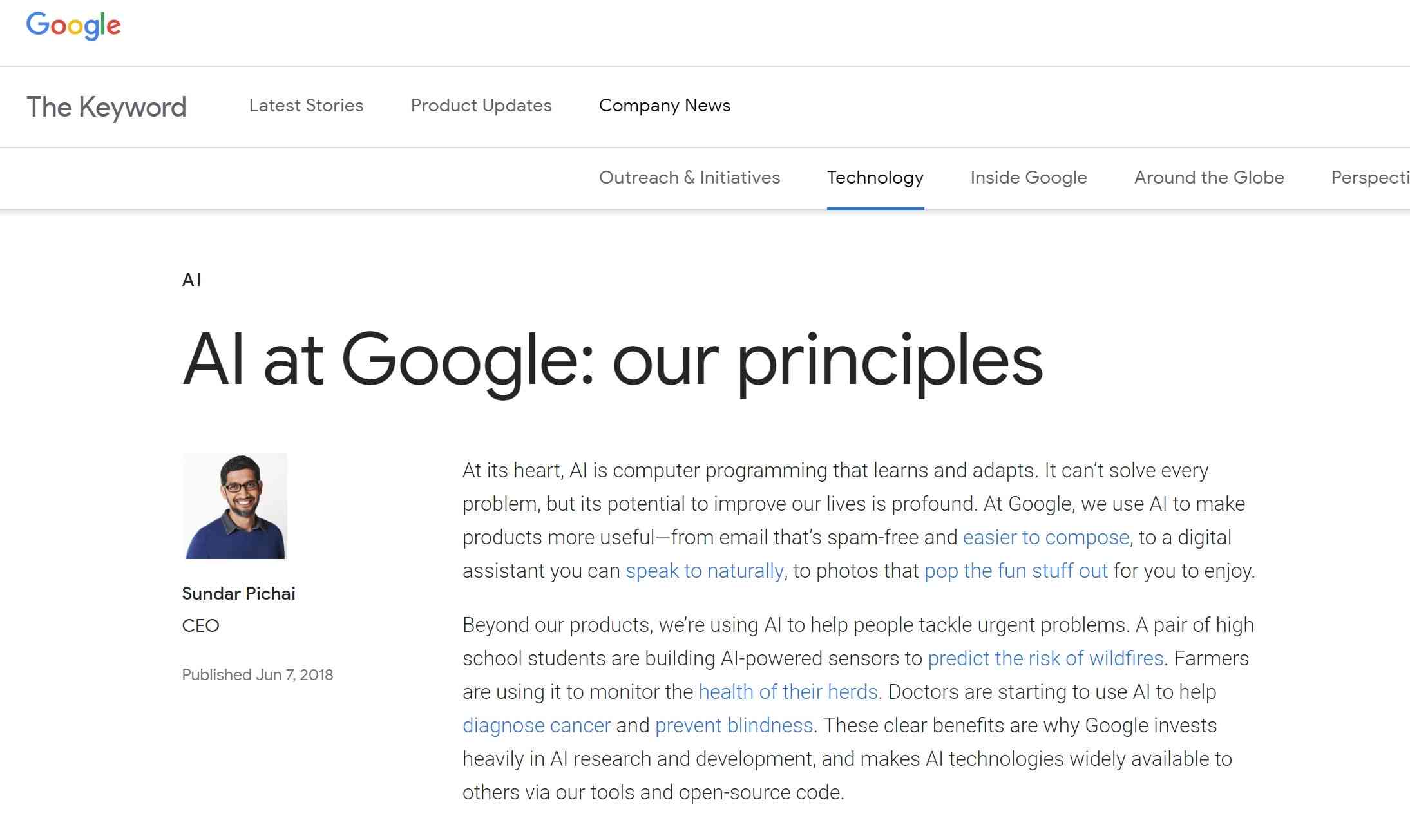Click the CEO title text

pyautogui.click(x=201, y=626)
